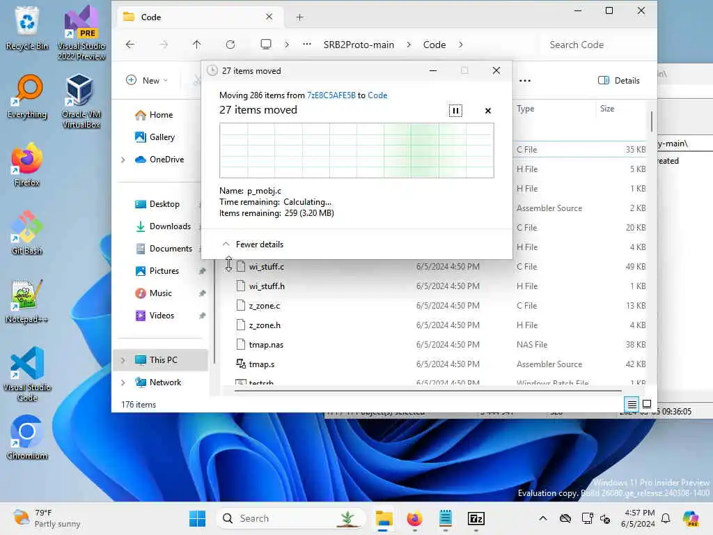Open weather widget on taskbar
The height and width of the screenshot is (535, 713).
[x=47, y=518]
